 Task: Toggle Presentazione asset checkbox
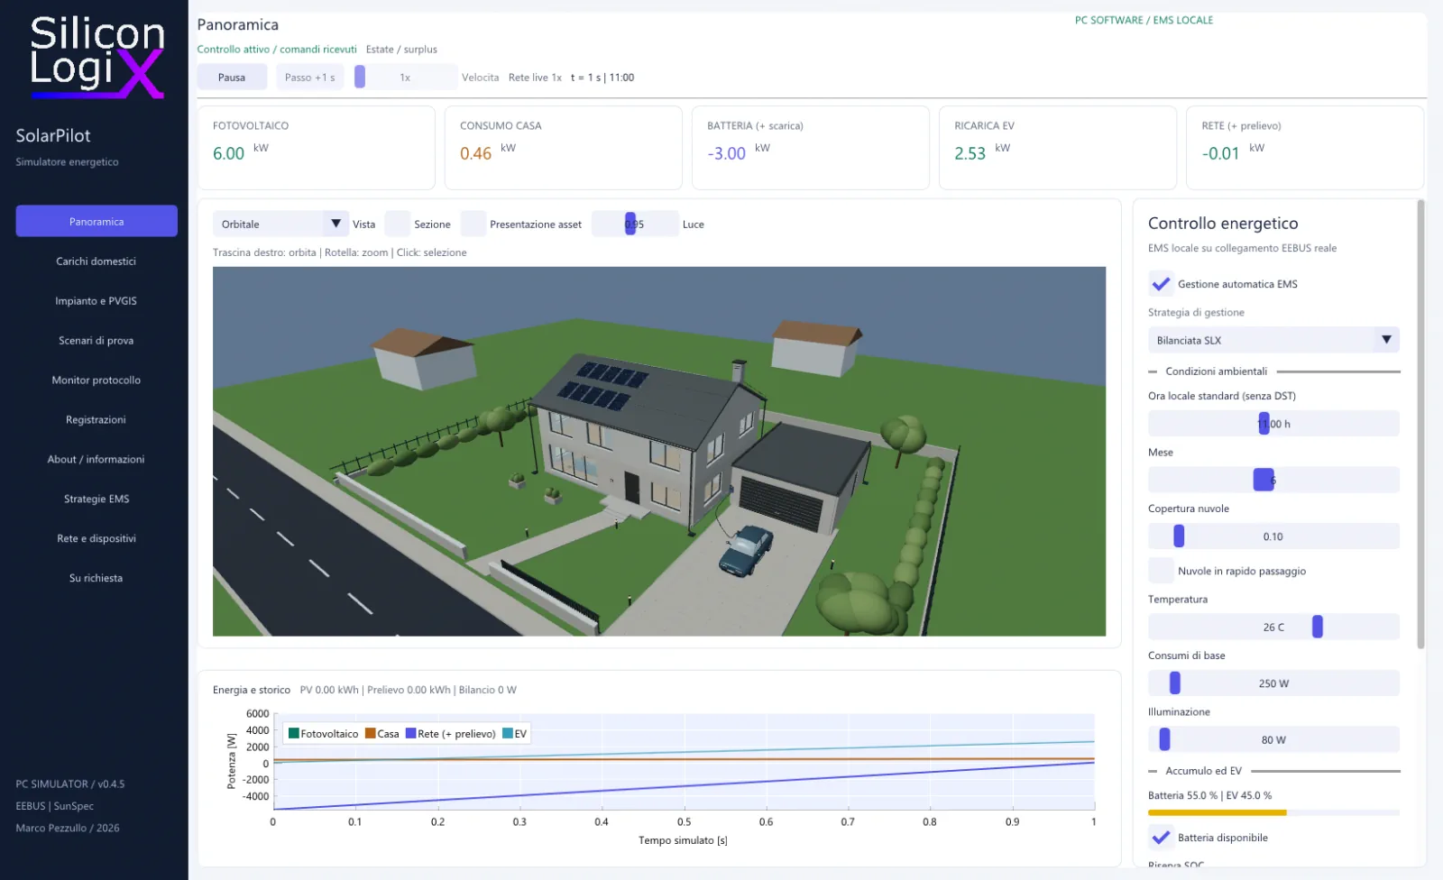coord(473,224)
